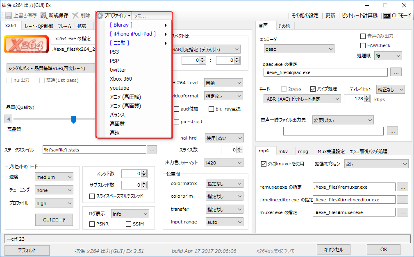Image resolution: width=414 pixels, height=257 pixels.
Task: Open Bluray submenu arrow
Action: pyautogui.click(x=166, y=25)
